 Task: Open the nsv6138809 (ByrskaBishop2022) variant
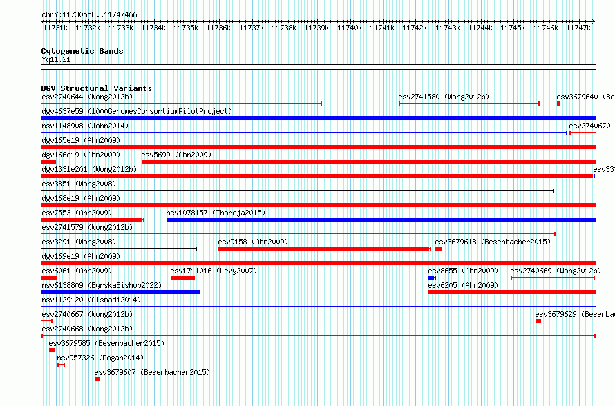[x=102, y=285]
